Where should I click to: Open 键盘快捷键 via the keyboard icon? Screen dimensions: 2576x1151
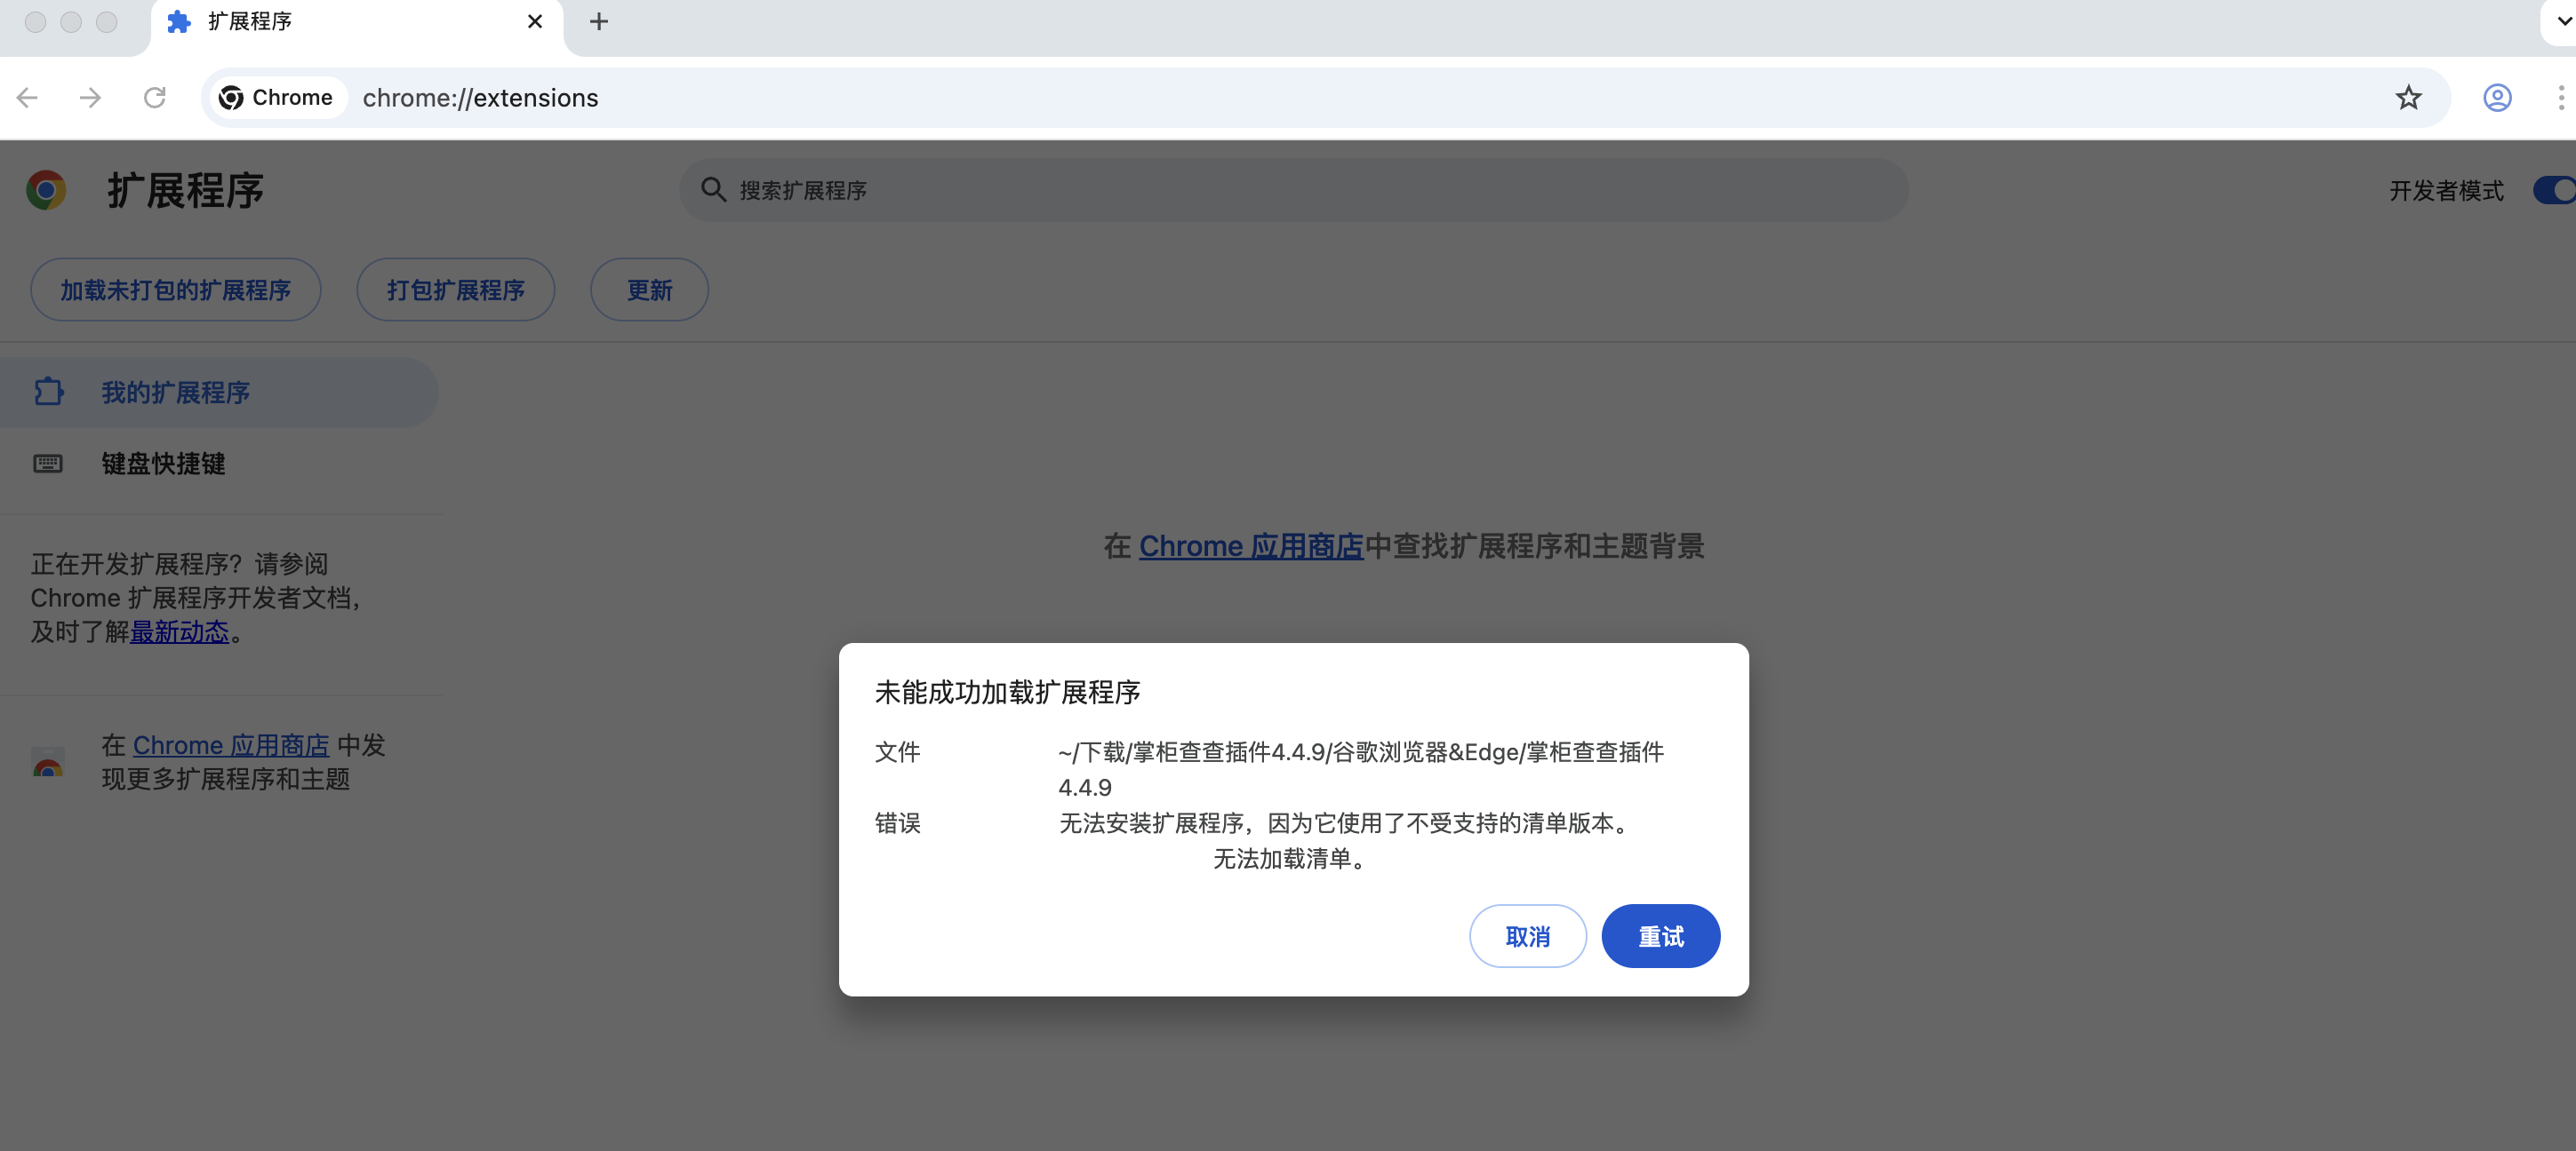click(48, 464)
